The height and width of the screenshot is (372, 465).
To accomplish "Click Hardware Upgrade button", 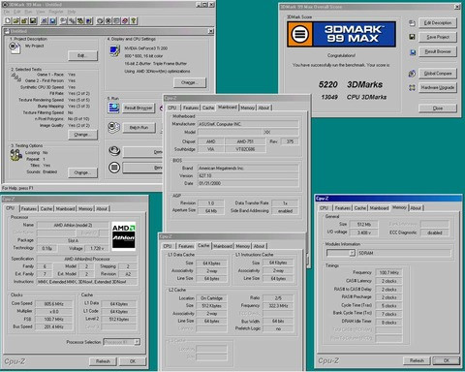I will (438, 87).
